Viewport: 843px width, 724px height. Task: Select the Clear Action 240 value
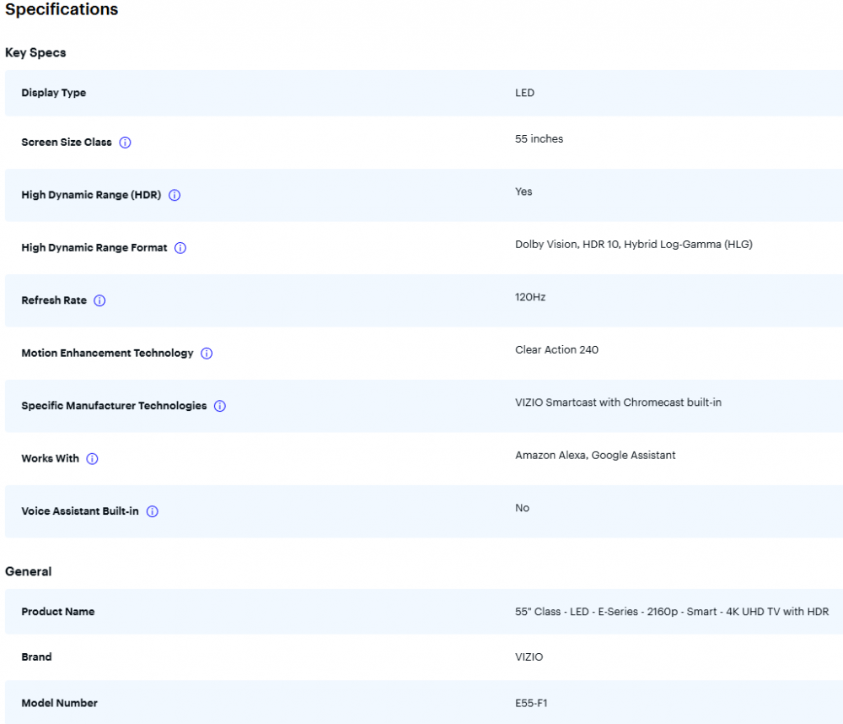coord(556,349)
